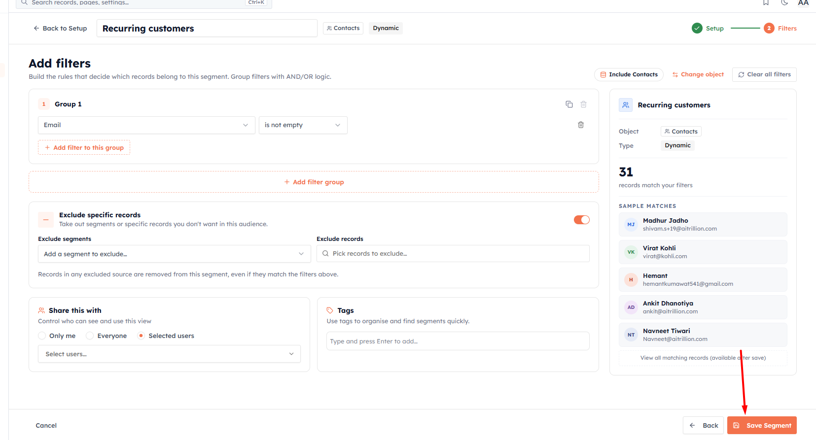The height and width of the screenshot is (440, 816).
Task: Choose the Everyone sharing option
Action: click(x=90, y=336)
